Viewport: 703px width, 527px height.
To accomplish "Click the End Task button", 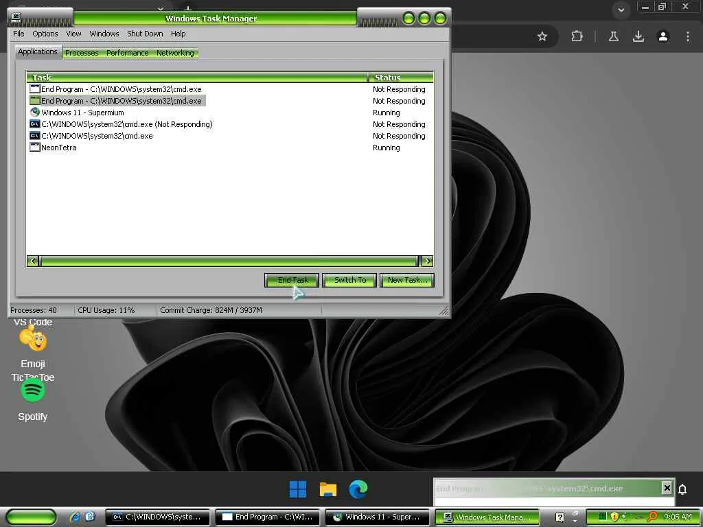I will (291, 280).
